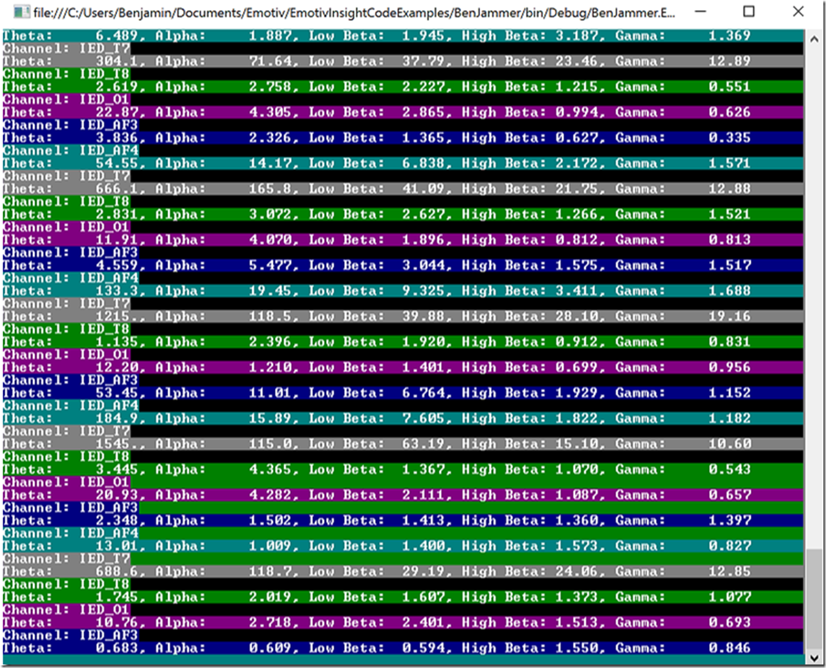Image resolution: width=826 pixels, height=668 pixels.
Task: Click the scrollbar up arrow
Action: 814,38
